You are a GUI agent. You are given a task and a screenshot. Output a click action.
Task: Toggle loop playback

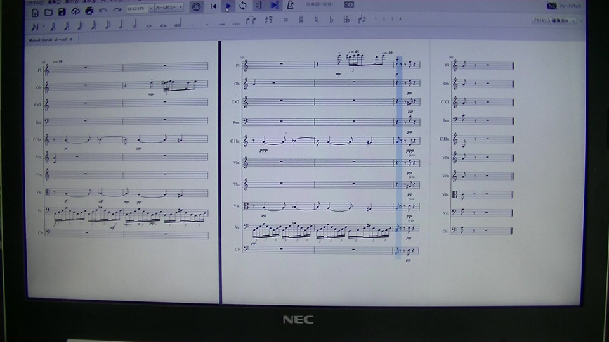pos(243,6)
